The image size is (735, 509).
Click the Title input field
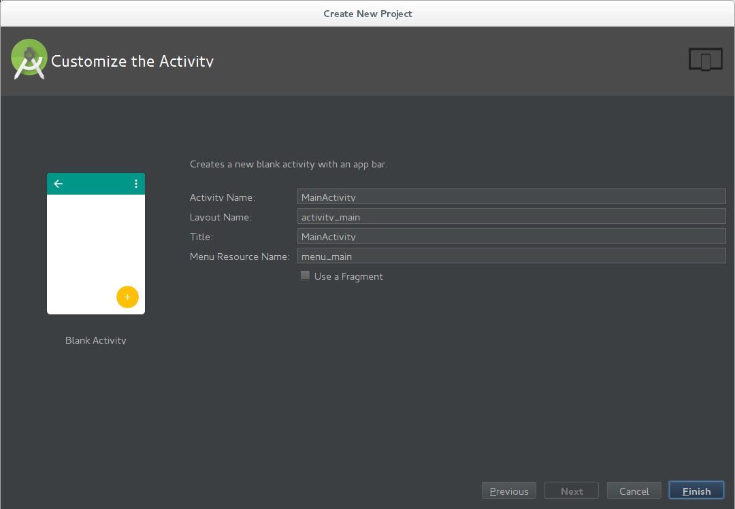point(511,235)
